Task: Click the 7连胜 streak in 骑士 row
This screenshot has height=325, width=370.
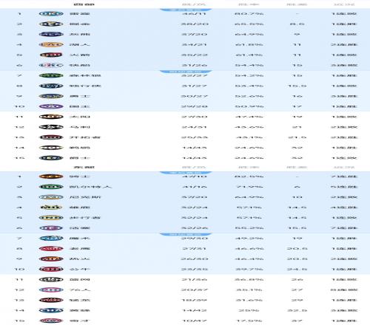Action: tap(344, 177)
